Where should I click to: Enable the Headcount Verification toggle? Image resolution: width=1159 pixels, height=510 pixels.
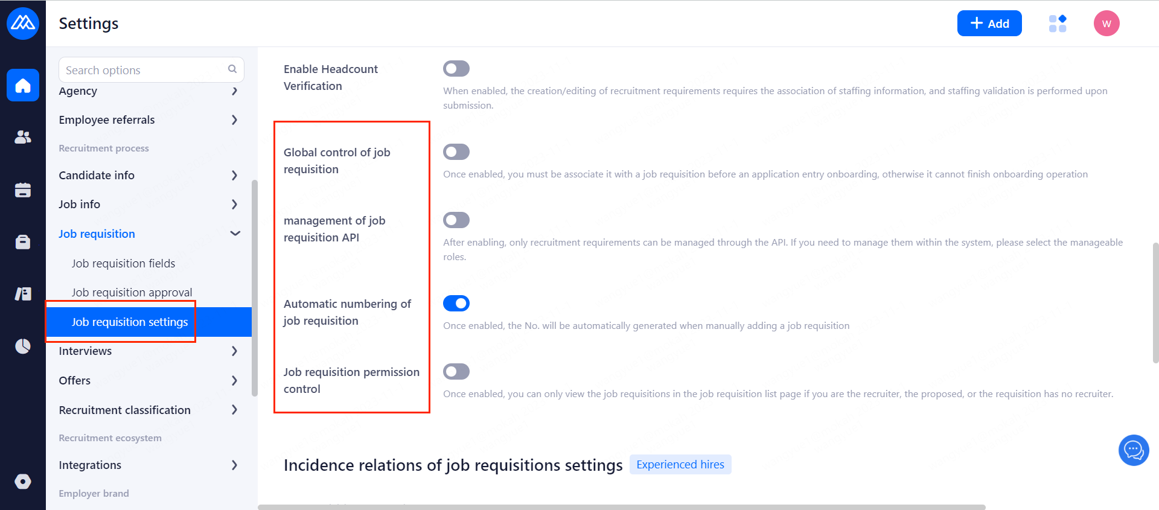pyautogui.click(x=456, y=69)
